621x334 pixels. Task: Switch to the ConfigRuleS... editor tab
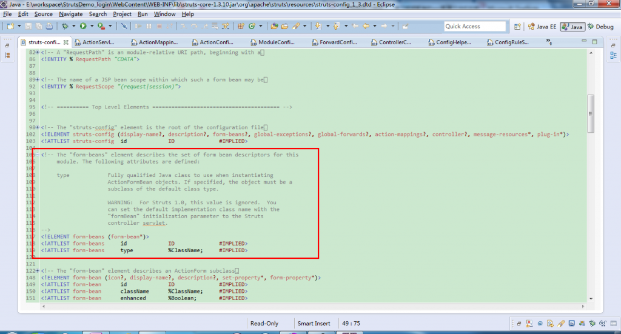(508, 42)
